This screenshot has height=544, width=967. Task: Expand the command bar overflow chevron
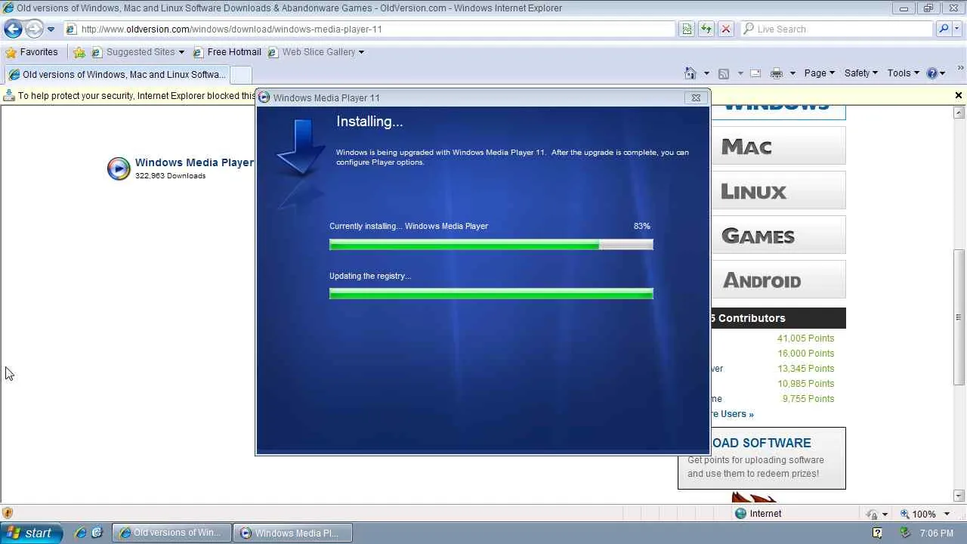[x=960, y=70]
